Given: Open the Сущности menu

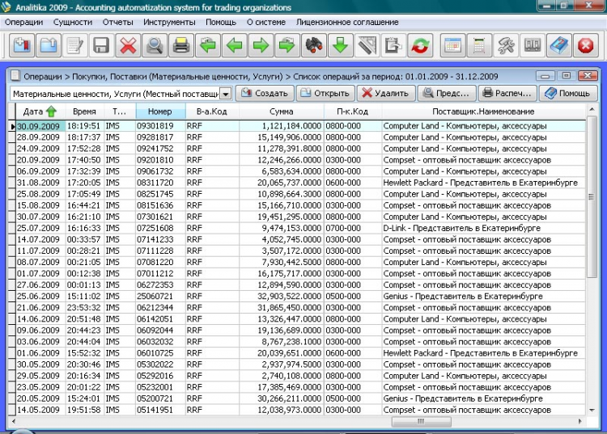Looking at the screenshot, I should tap(73, 23).
